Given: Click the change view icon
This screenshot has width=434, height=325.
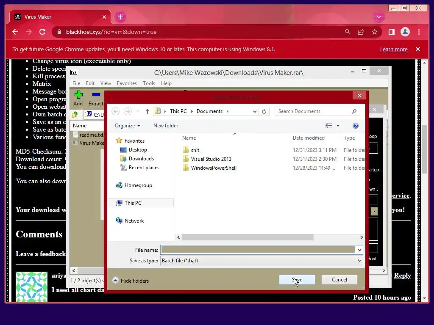Looking at the screenshot, I should pos(328,126).
